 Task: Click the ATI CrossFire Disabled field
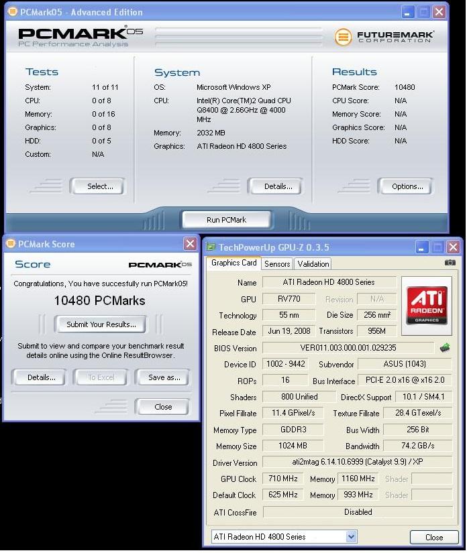pyautogui.click(x=358, y=512)
